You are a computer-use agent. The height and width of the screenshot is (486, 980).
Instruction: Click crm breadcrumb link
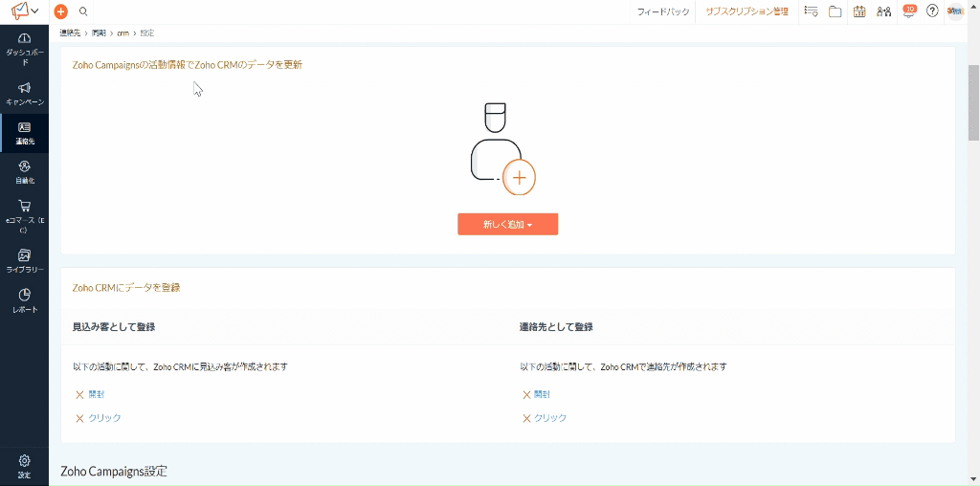(x=122, y=33)
